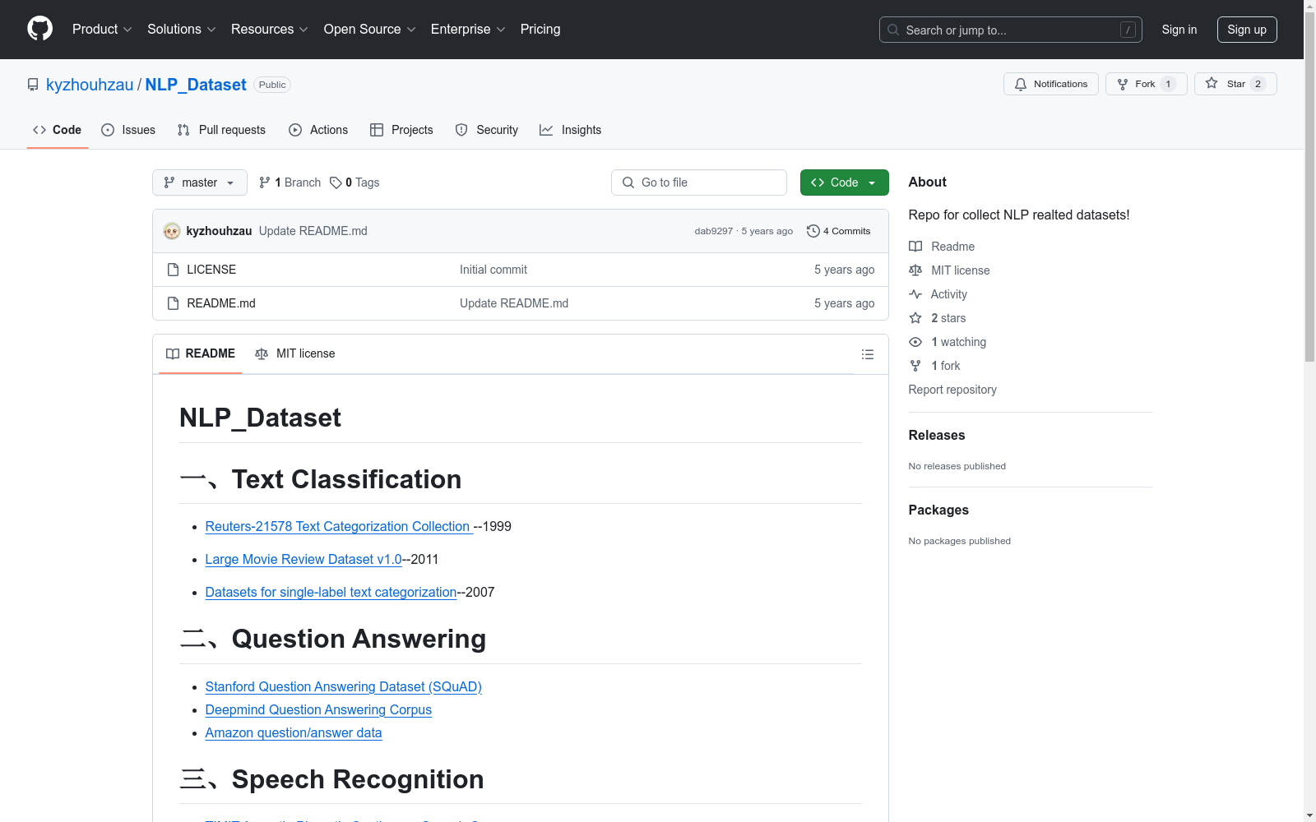Select the README tab in the file viewer
The image size is (1316, 822).
pos(201,353)
